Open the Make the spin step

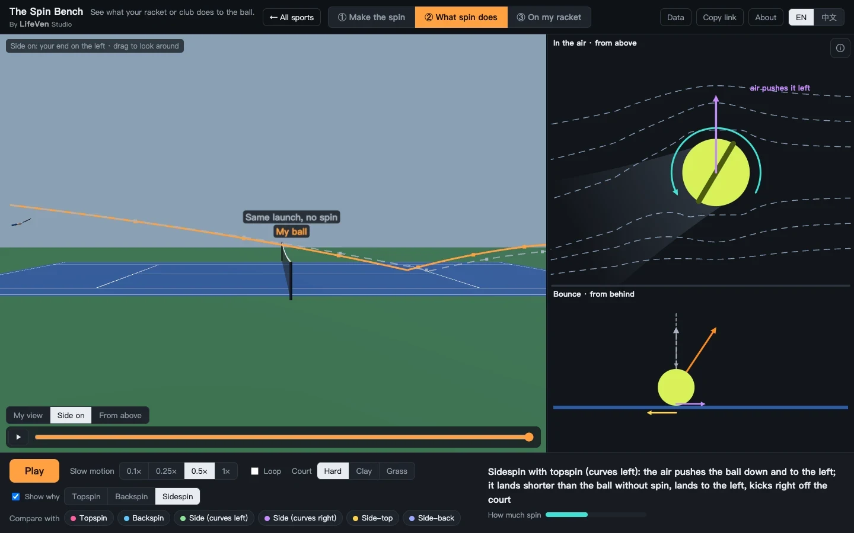[372, 17]
